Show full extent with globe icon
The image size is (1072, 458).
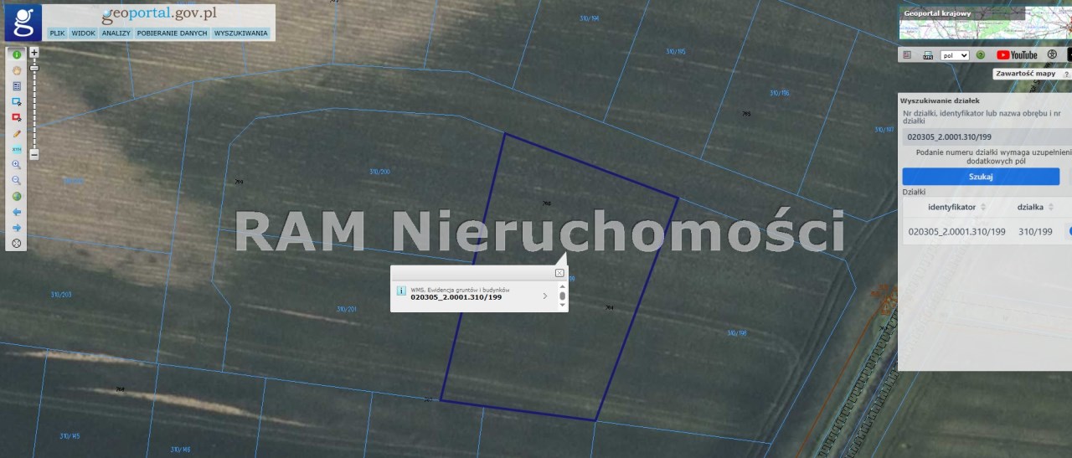[16, 196]
